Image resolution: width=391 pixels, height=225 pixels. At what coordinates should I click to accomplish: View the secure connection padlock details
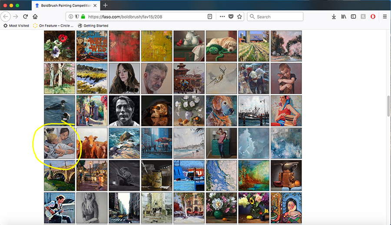[x=83, y=17]
